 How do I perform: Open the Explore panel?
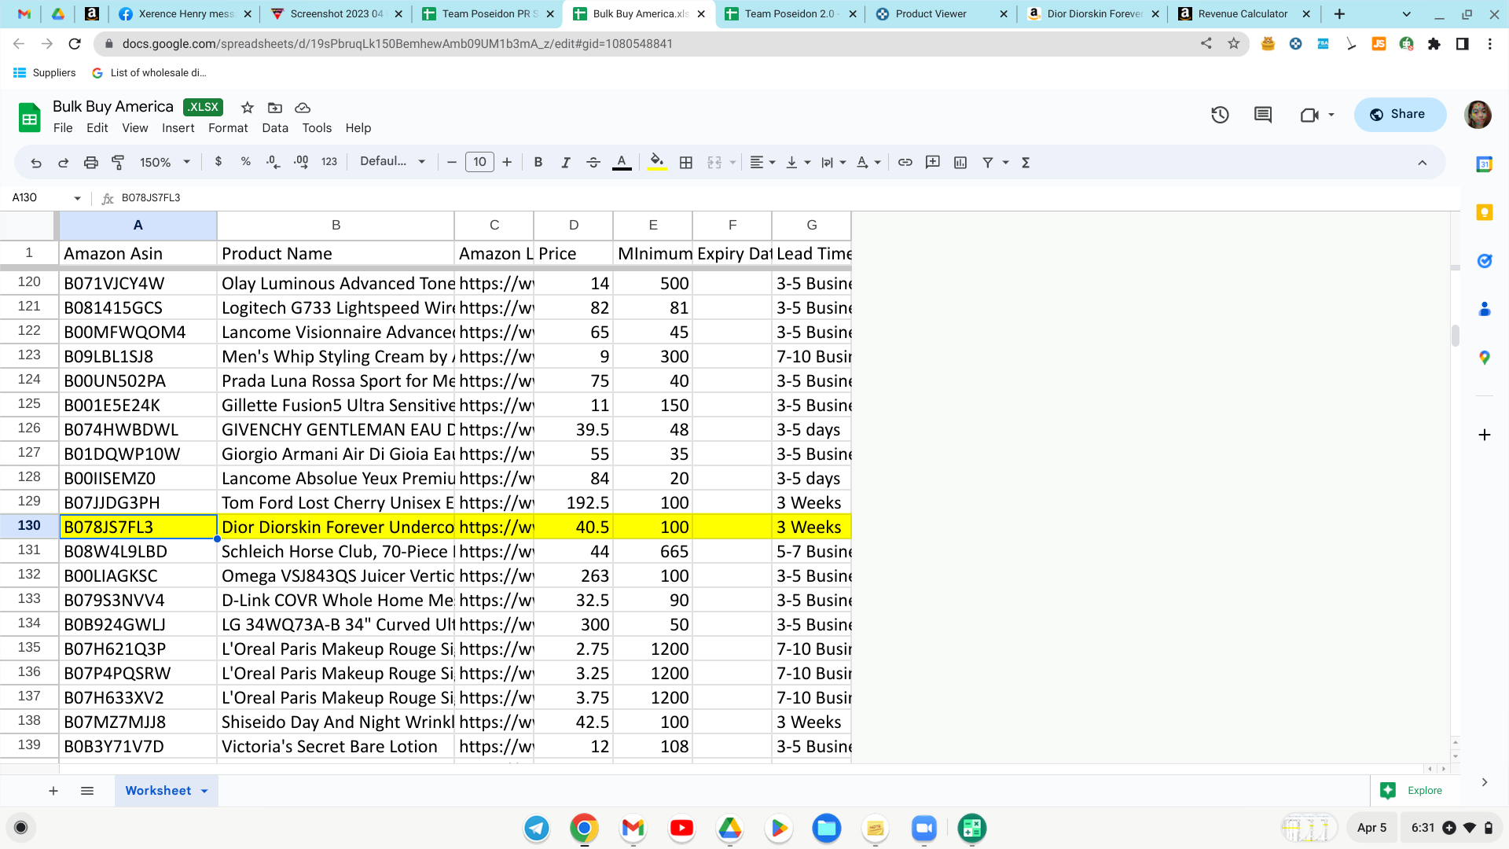1414,791
